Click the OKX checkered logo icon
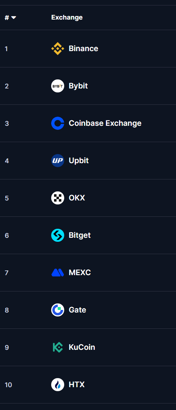This screenshot has height=410, width=176. tap(58, 198)
